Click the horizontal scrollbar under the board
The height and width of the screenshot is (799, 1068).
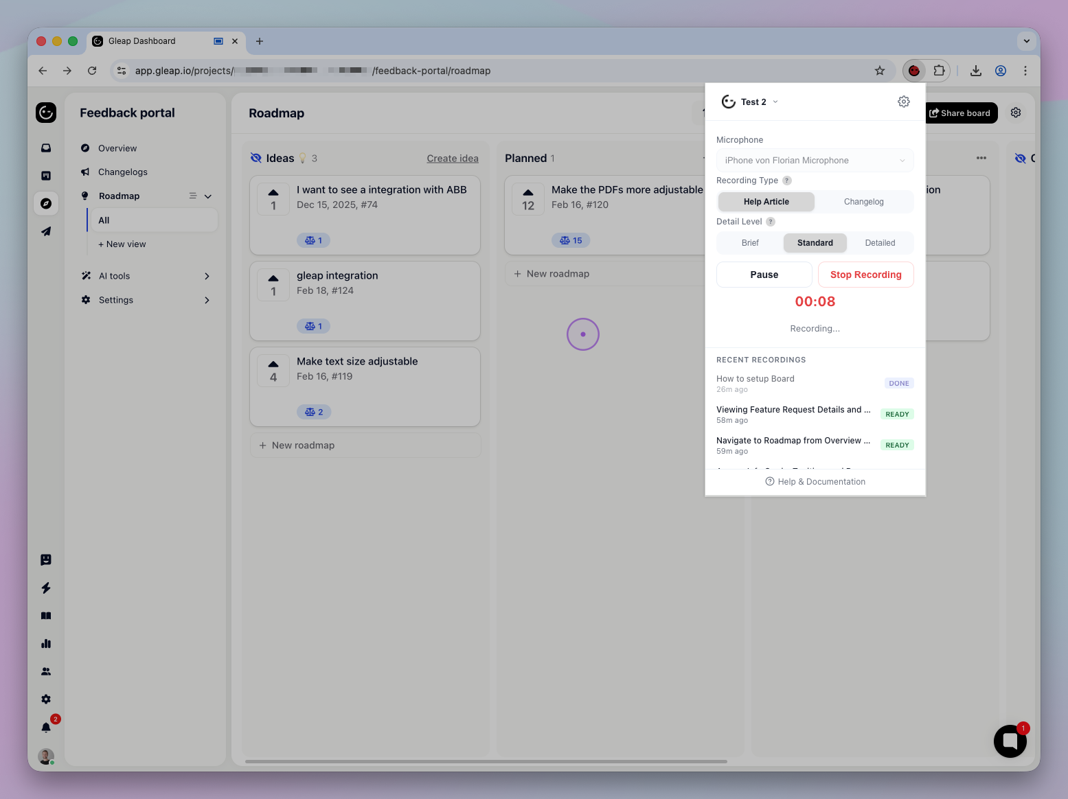point(486,761)
